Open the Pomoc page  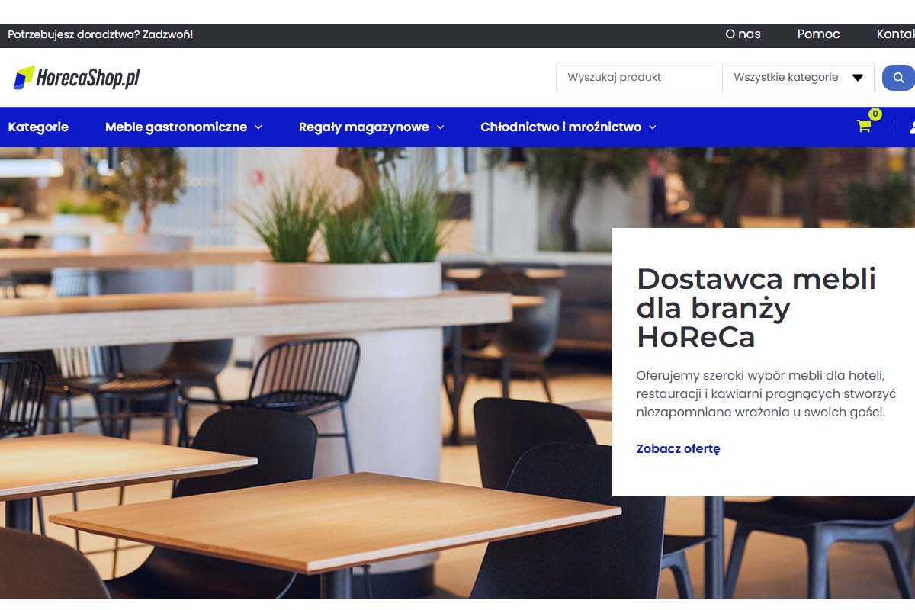pos(818,34)
